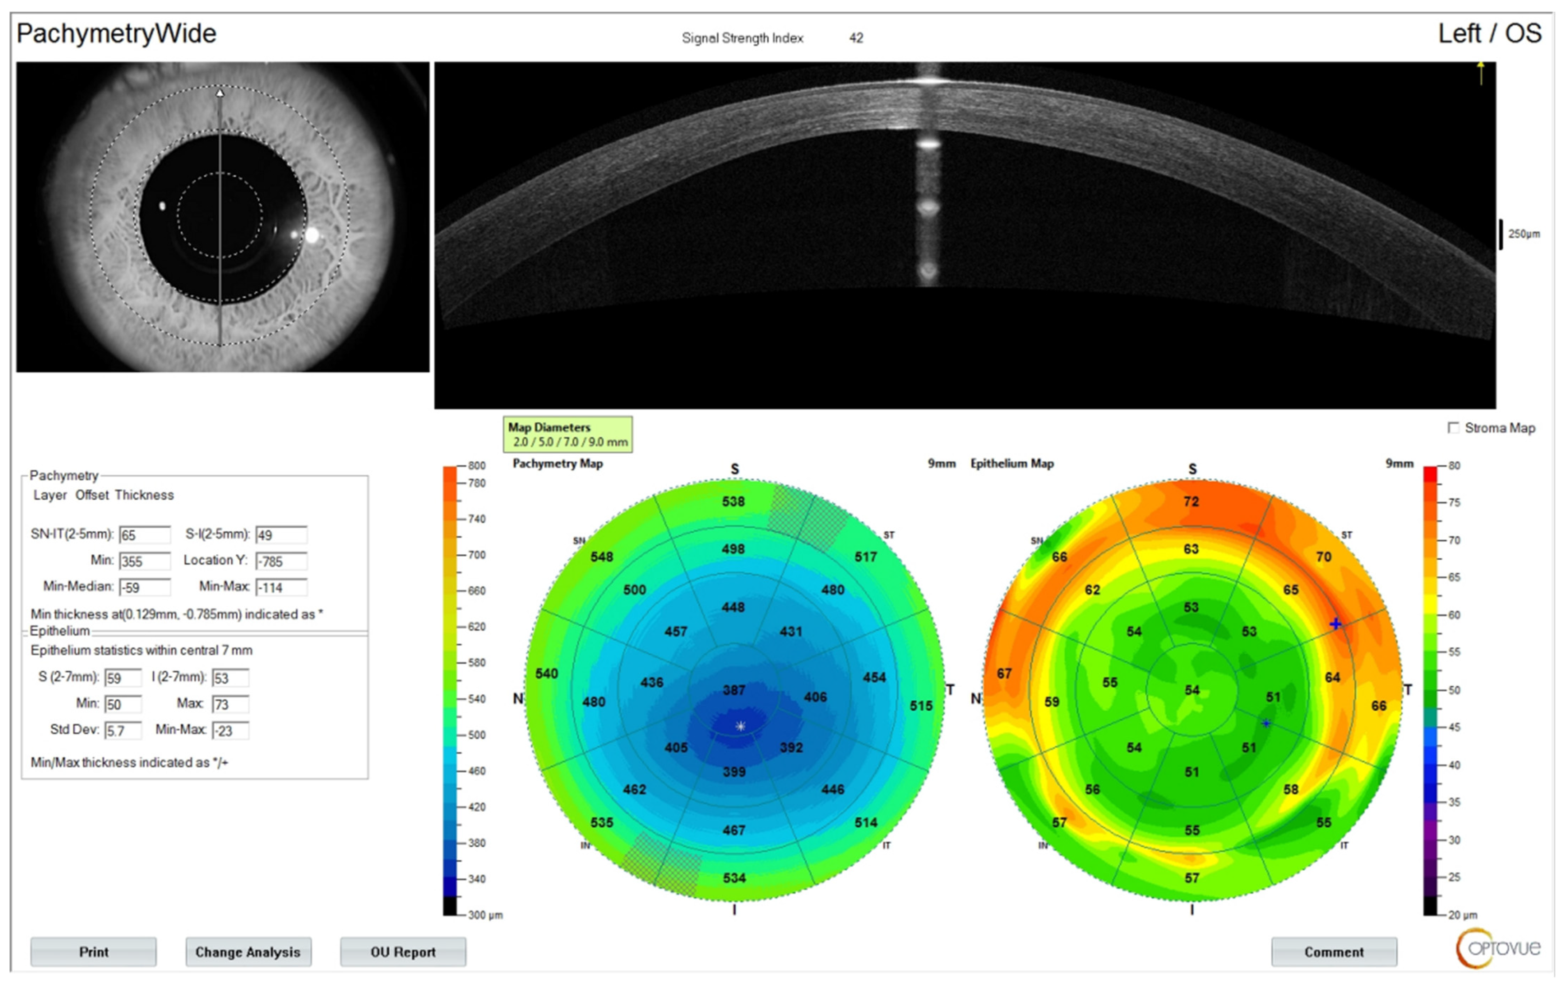Click the eye video image thumbnail
This screenshot has width=1565, height=989.
click(223, 217)
